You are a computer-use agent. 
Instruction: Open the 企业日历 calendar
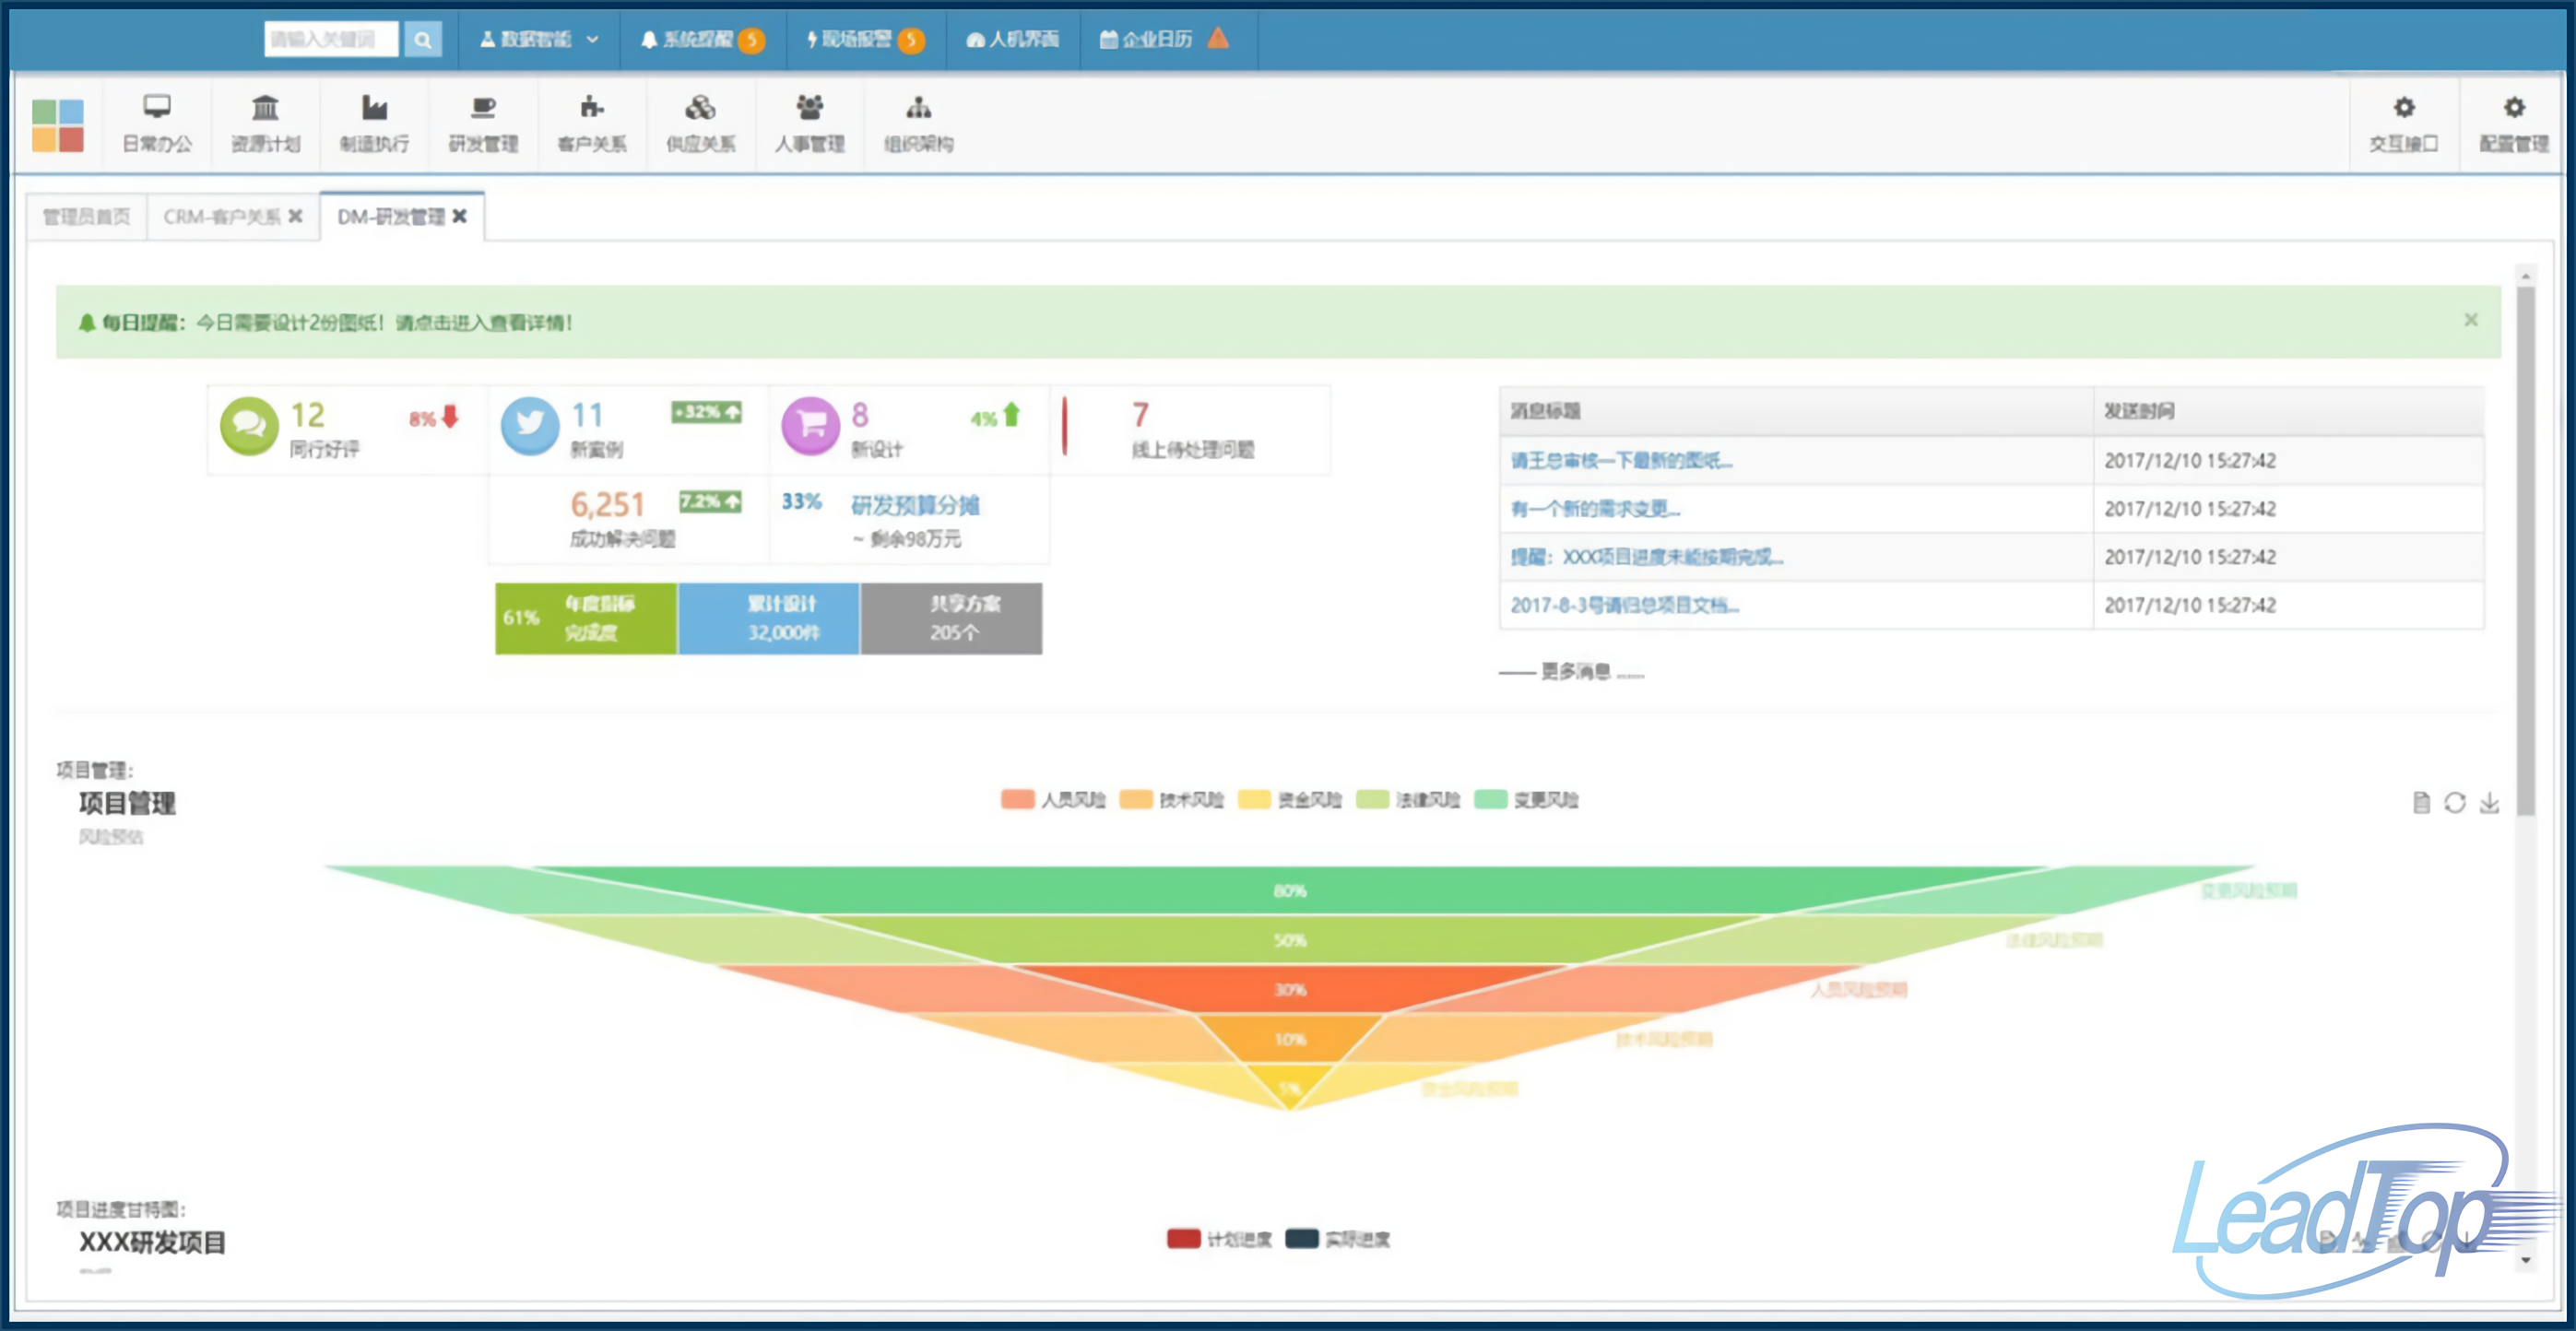click(1146, 40)
